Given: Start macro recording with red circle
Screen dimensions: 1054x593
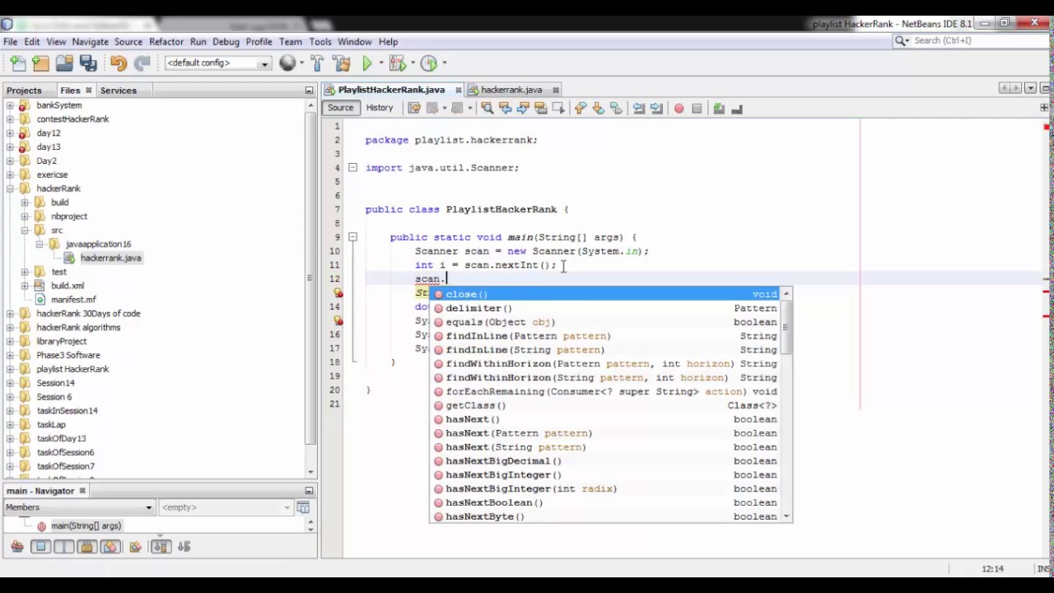Looking at the screenshot, I should click(x=679, y=108).
